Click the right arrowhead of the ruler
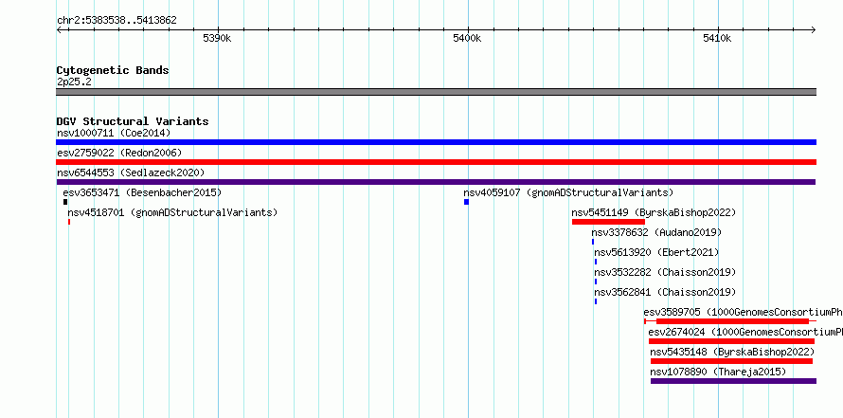Image resolution: width=843 pixels, height=418 pixels. point(813,30)
